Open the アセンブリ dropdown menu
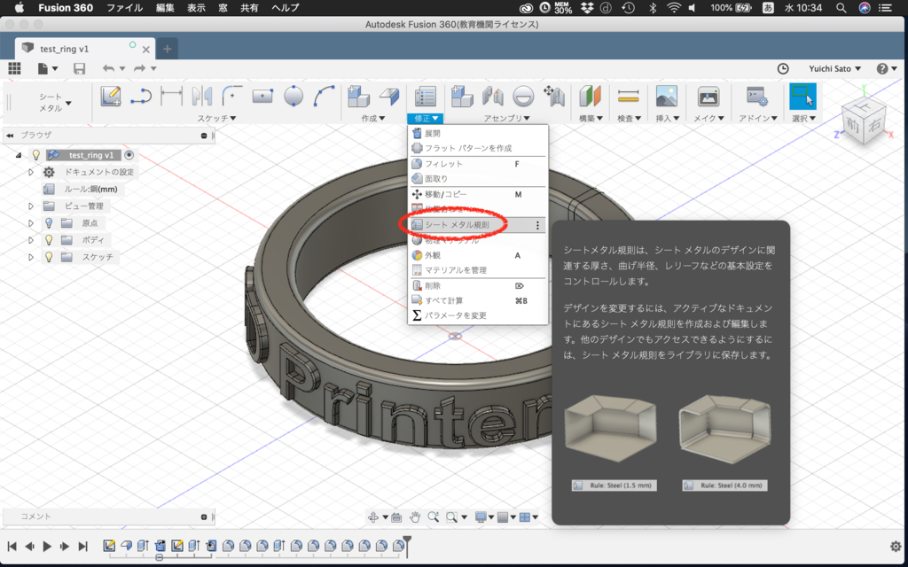 click(x=506, y=118)
